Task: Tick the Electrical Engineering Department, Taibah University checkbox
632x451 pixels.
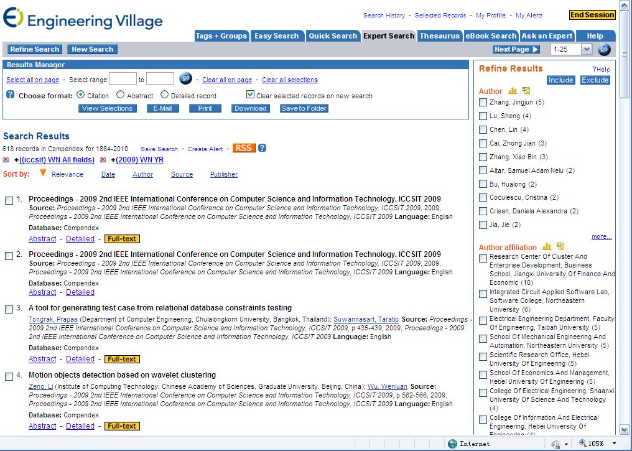Action: 483,320
